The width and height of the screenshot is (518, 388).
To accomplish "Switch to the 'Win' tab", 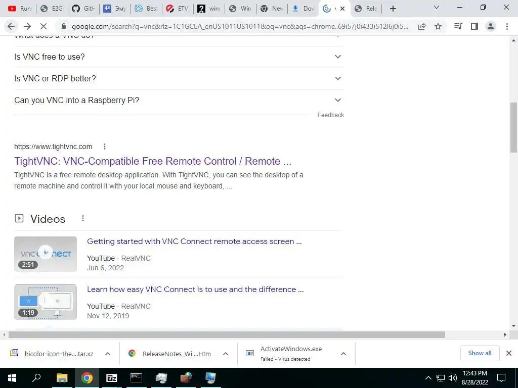I will pyautogui.click(x=240, y=9).
